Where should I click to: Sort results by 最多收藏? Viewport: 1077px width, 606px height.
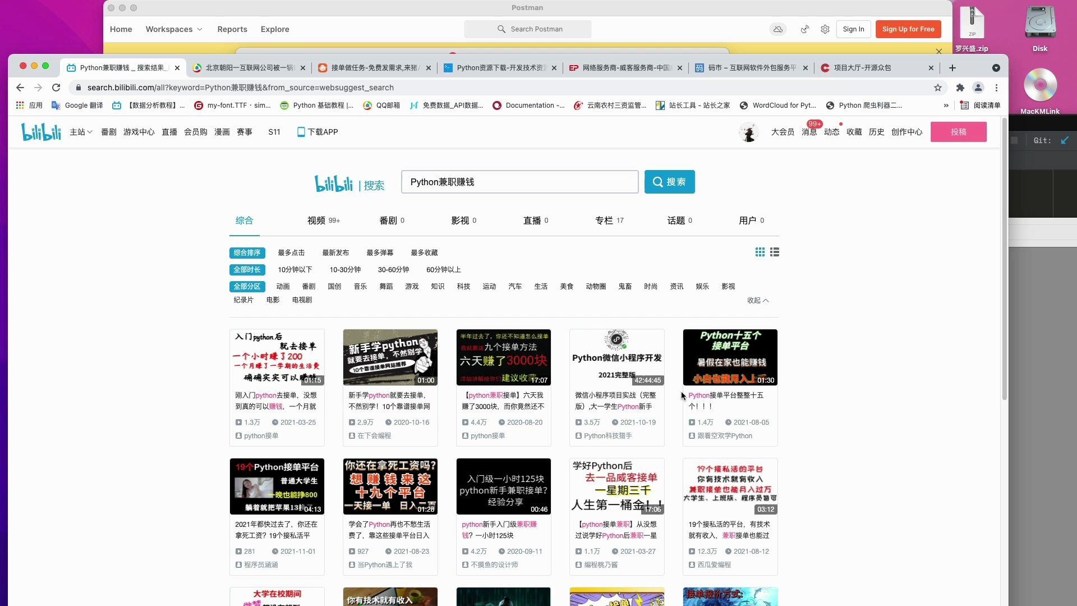(424, 252)
